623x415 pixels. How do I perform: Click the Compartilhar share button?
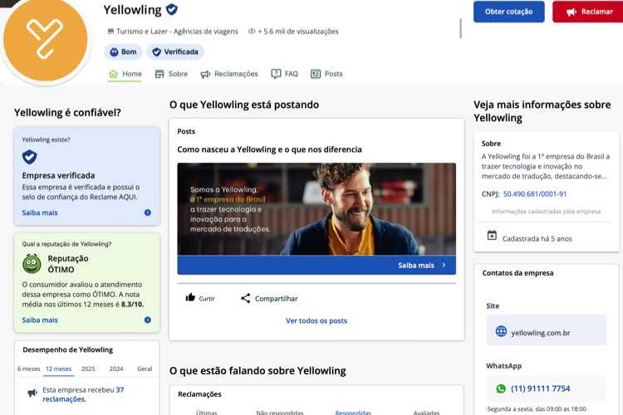tap(269, 299)
